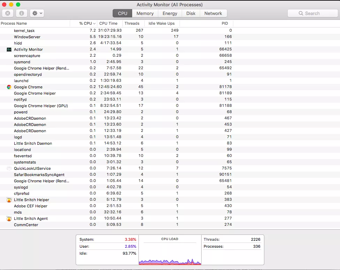
Task: Click the Google Chrome process icon
Action: (9, 87)
